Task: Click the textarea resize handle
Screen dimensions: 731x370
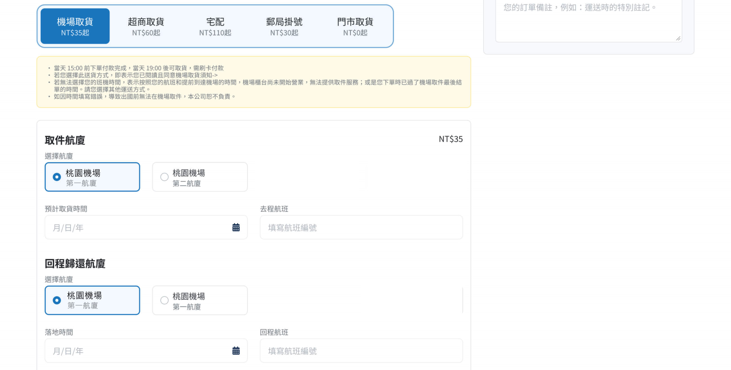Action: [x=678, y=38]
